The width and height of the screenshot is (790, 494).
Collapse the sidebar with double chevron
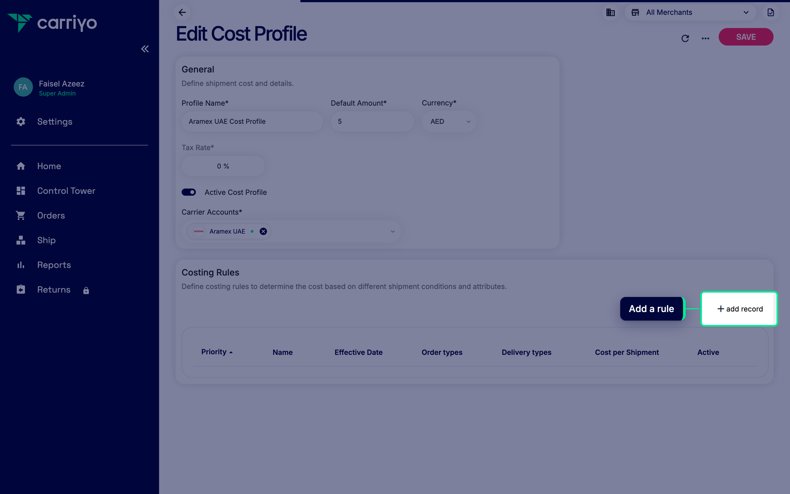(145, 49)
